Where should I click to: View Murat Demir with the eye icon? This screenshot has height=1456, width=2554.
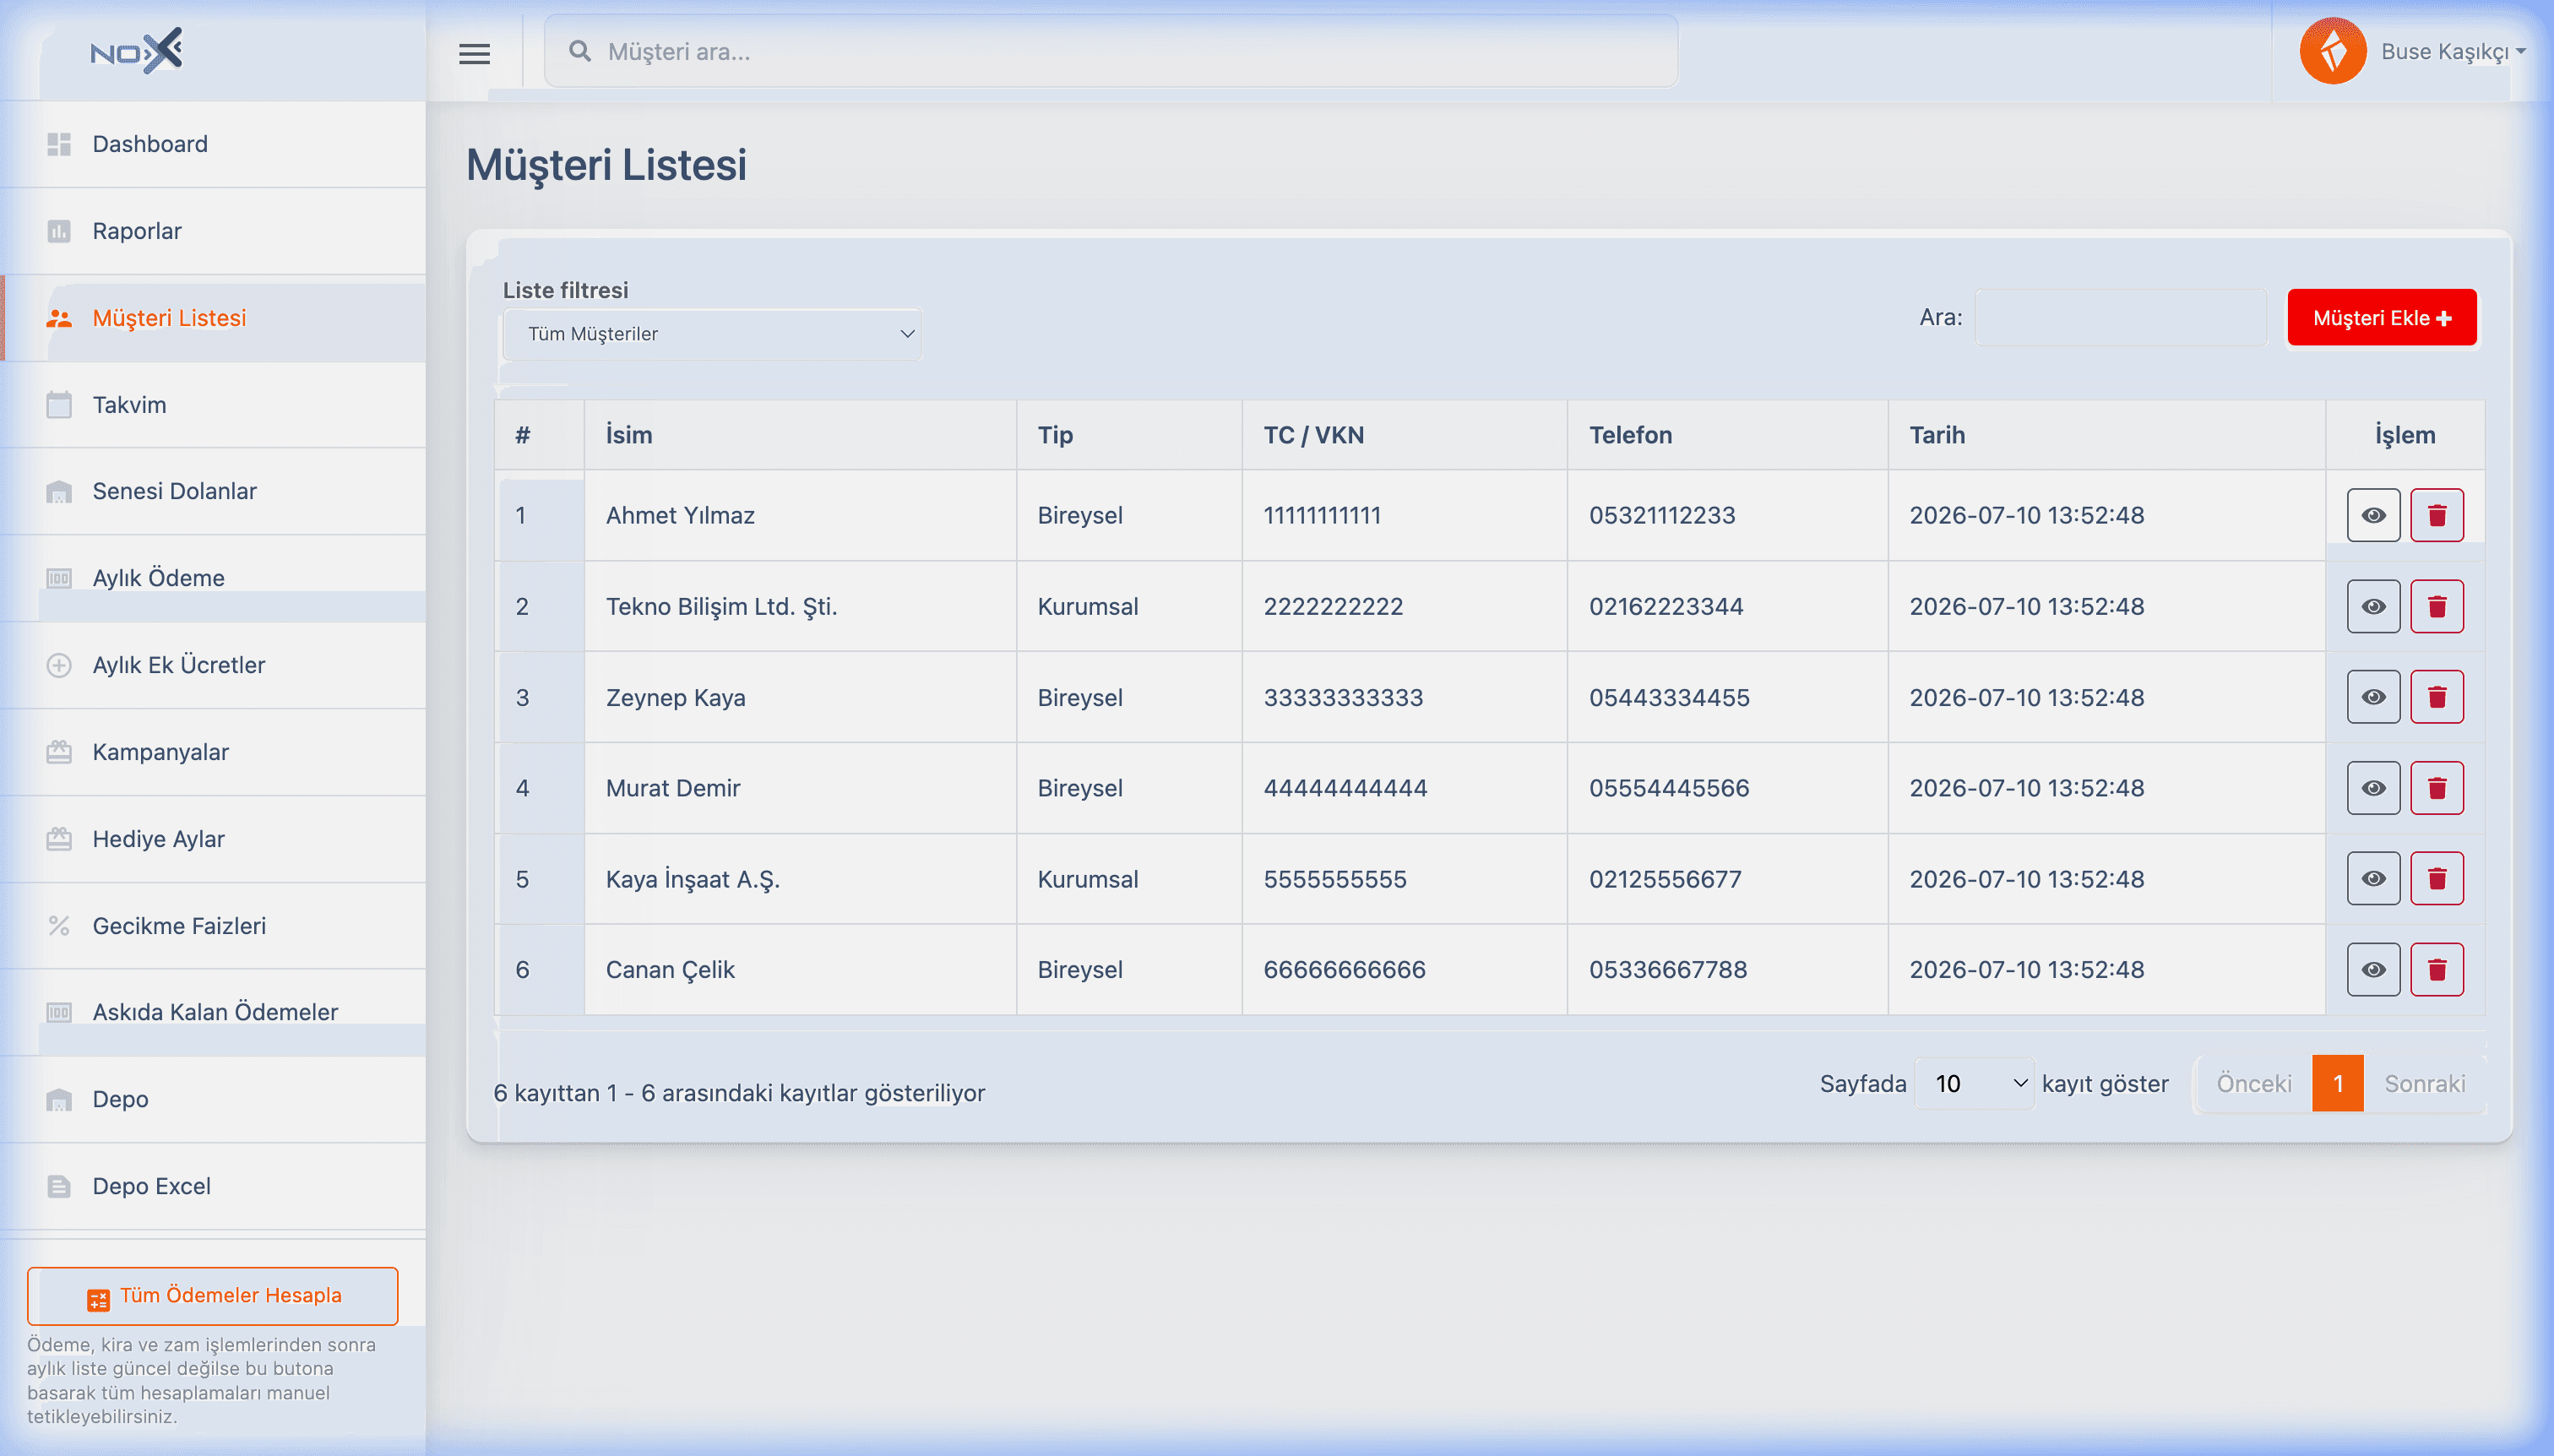2373,788
